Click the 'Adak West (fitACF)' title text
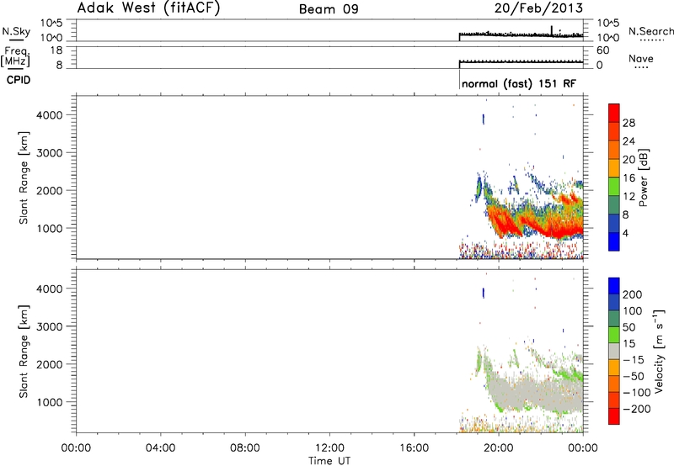This screenshot has height=466, width=674. [x=148, y=8]
